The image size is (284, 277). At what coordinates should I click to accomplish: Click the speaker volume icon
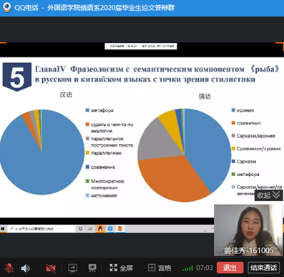(x=25, y=268)
